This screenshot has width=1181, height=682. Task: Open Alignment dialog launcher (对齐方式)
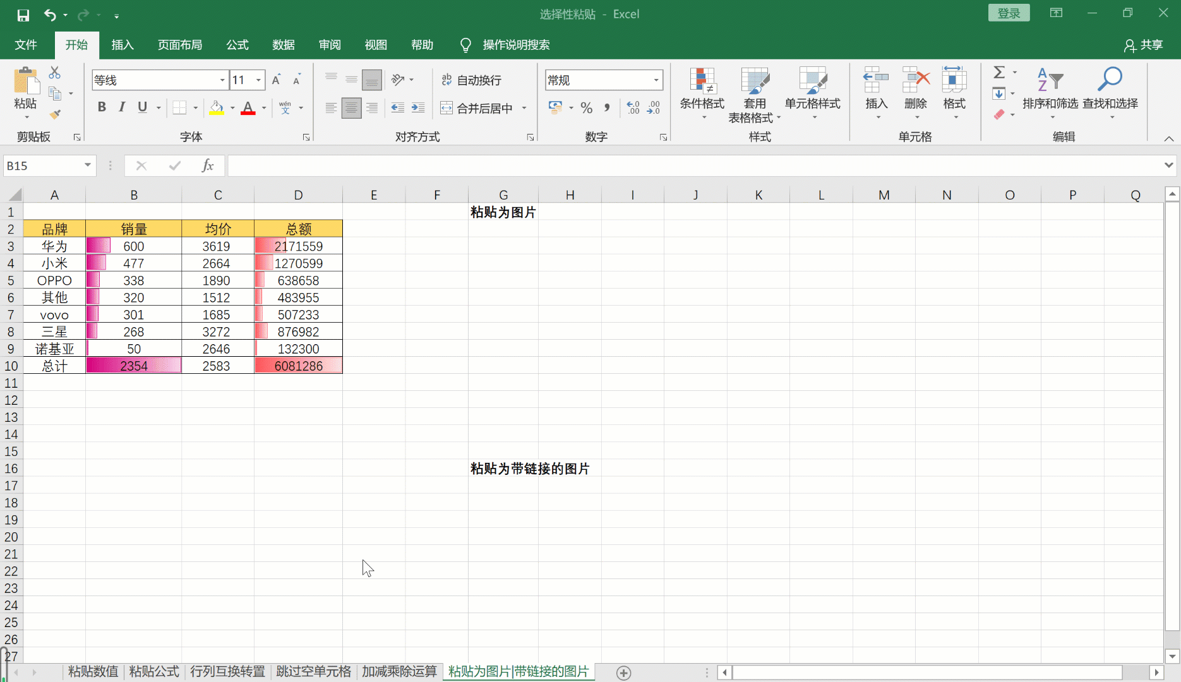pos(531,137)
